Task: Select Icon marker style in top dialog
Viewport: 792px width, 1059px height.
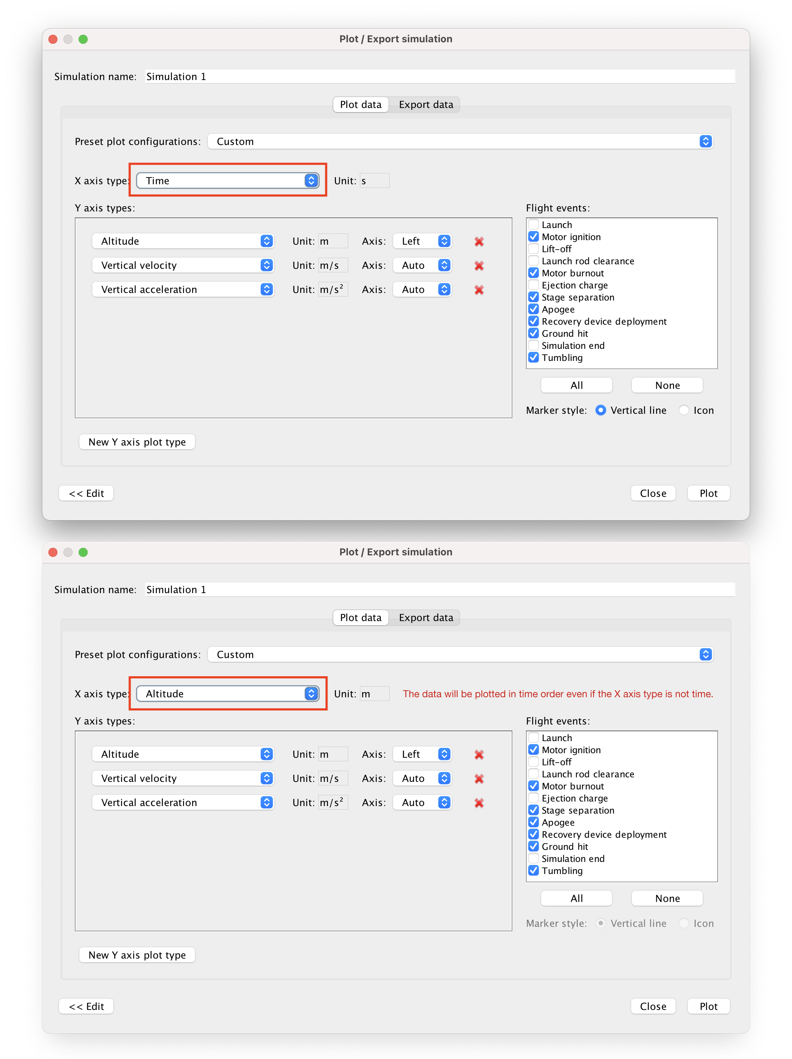Action: click(x=684, y=410)
